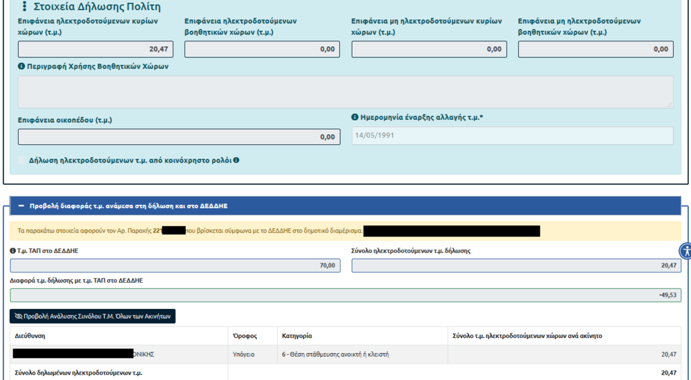This screenshot has width=691, height=380.
Task: Click info icon next to Περιγραφή Χρήσης Βοηθητικών Χώρων
Action: 21,67
